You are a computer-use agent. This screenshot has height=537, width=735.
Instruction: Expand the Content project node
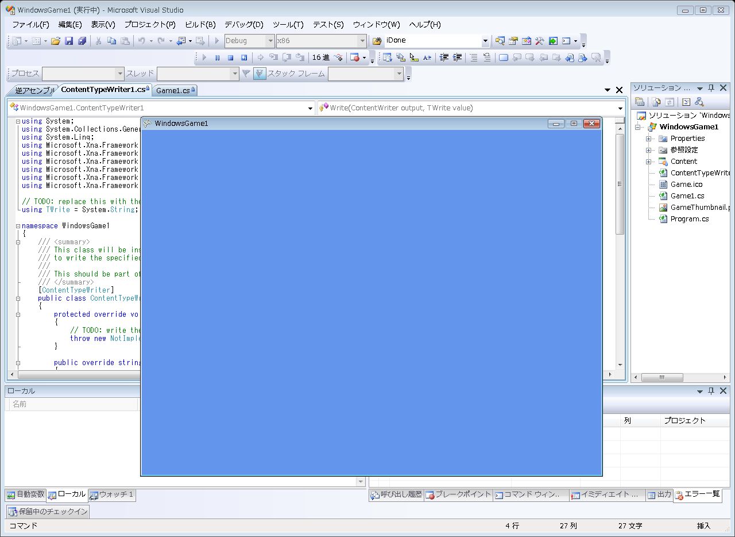click(648, 162)
